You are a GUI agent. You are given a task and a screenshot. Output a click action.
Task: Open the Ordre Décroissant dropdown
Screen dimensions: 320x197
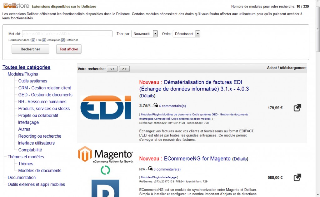[186, 34]
